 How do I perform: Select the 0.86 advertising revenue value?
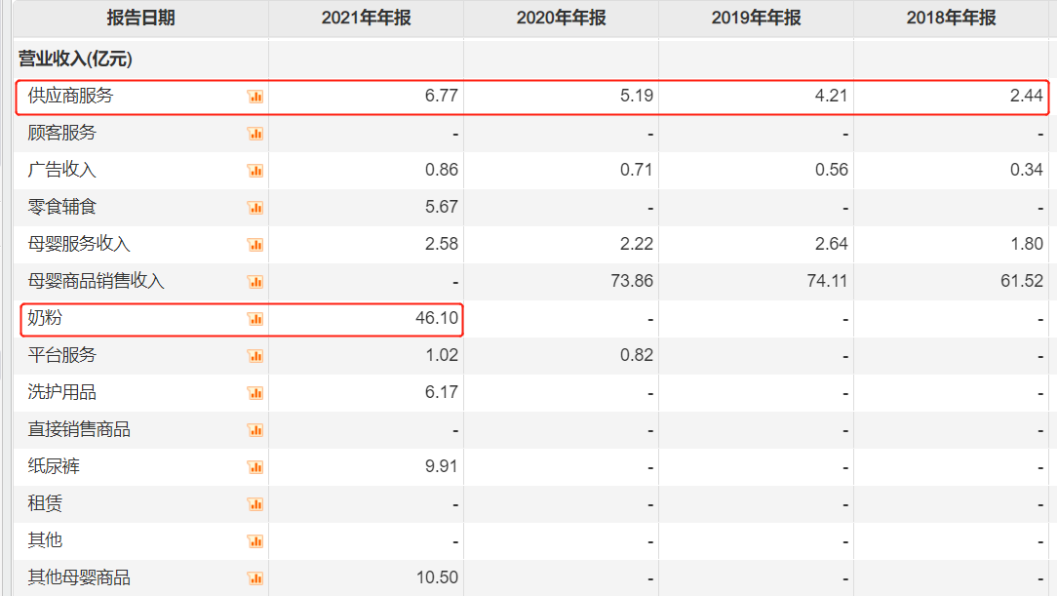(x=442, y=170)
